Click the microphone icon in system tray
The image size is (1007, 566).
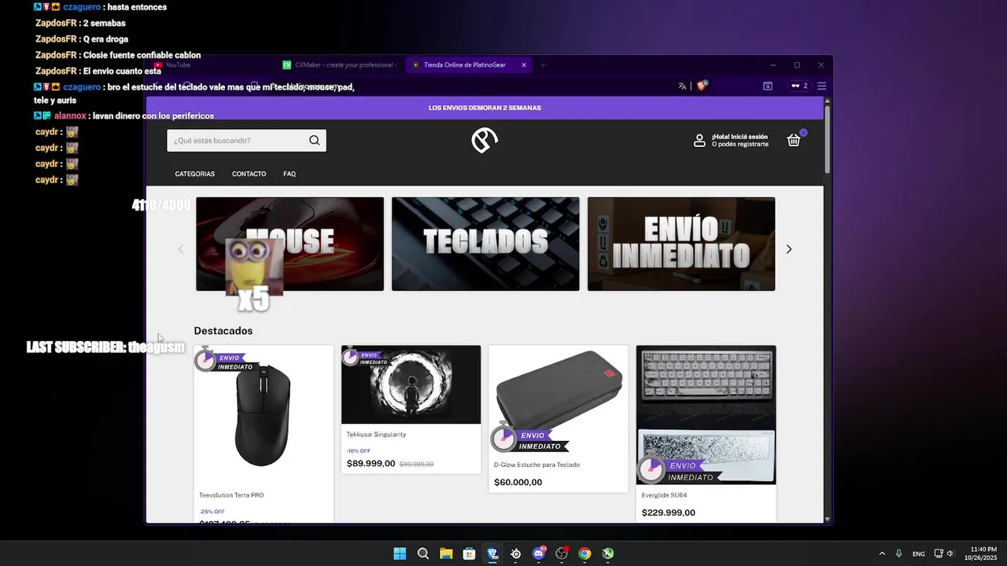point(898,553)
